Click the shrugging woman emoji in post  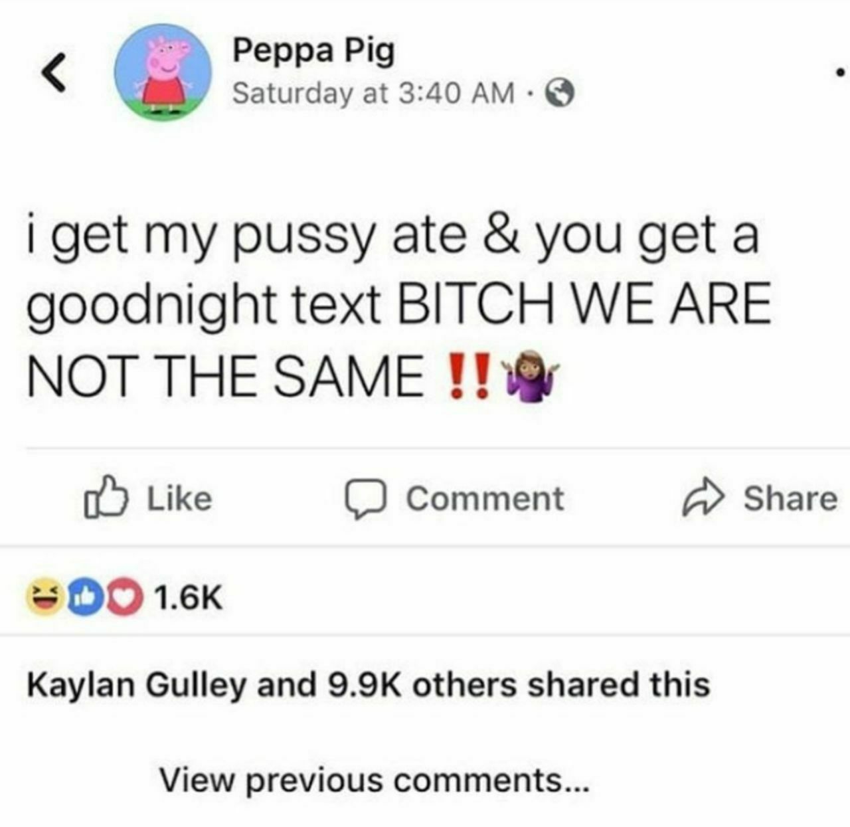point(531,377)
